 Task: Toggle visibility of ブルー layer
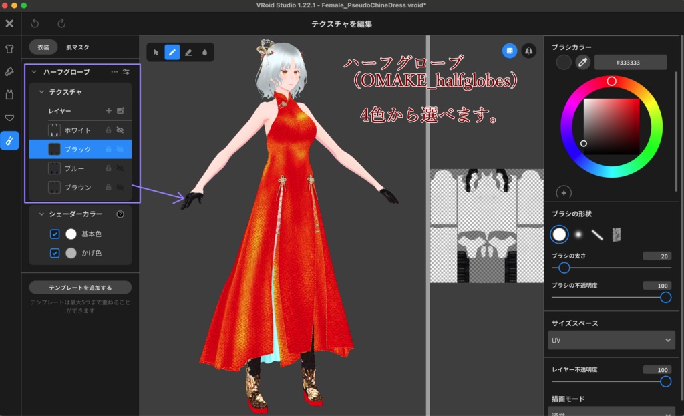click(120, 168)
